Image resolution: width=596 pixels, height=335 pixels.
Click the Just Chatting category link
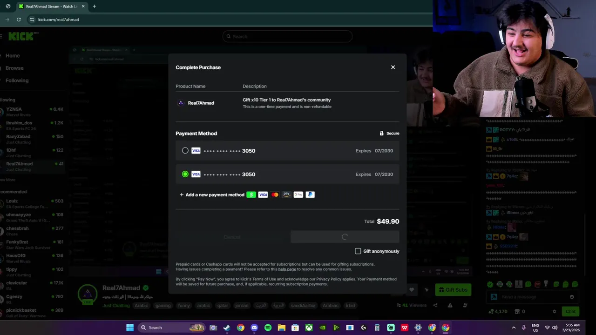(x=116, y=306)
